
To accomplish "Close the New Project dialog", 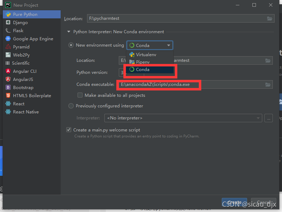I will [x=271, y=5].
